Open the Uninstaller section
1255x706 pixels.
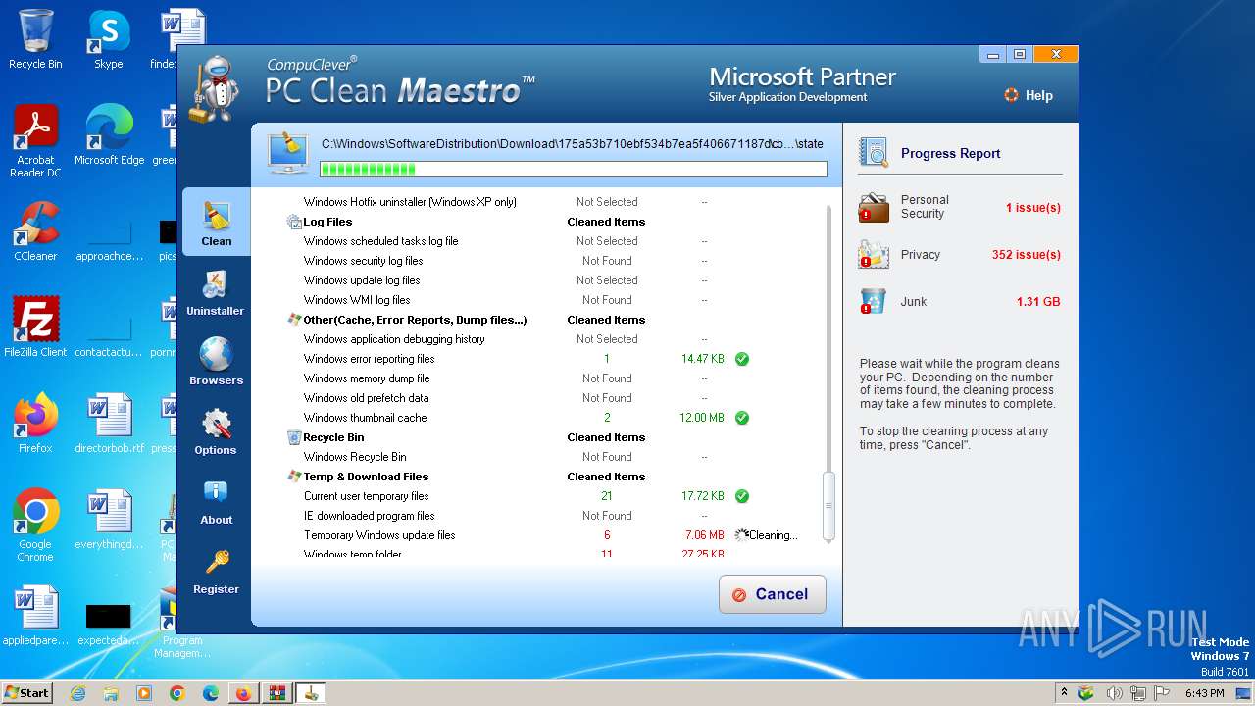coord(216,293)
